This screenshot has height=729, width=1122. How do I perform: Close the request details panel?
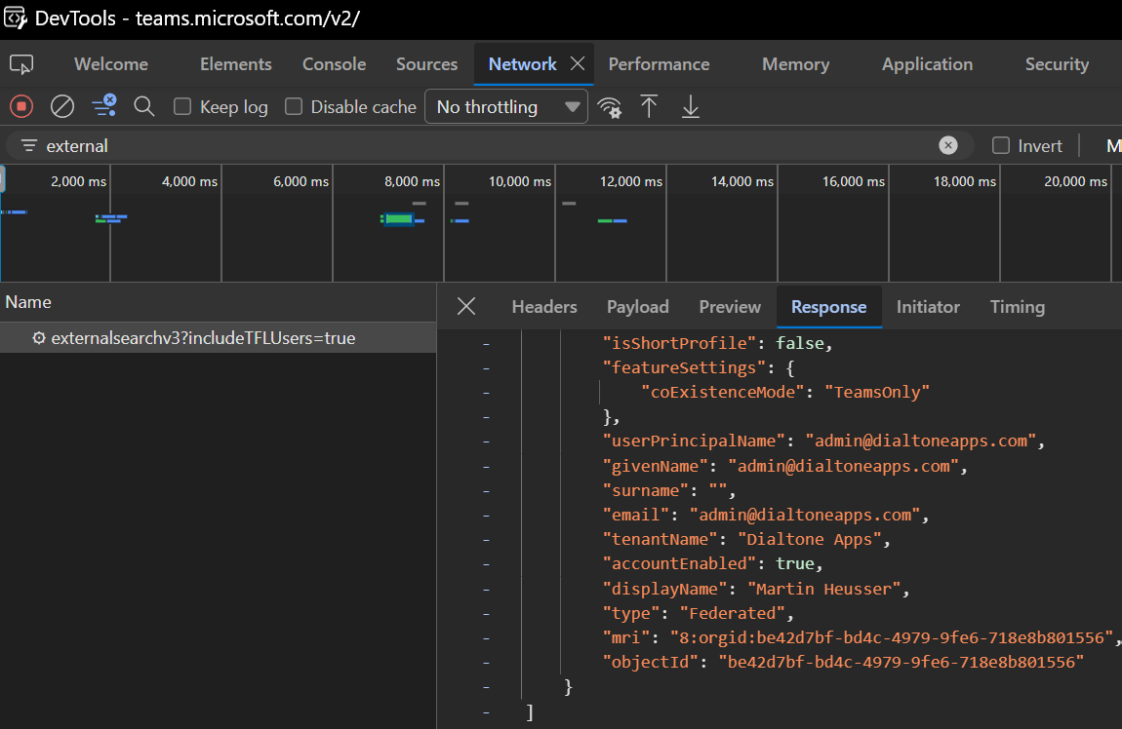pyautogui.click(x=466, y=307)
